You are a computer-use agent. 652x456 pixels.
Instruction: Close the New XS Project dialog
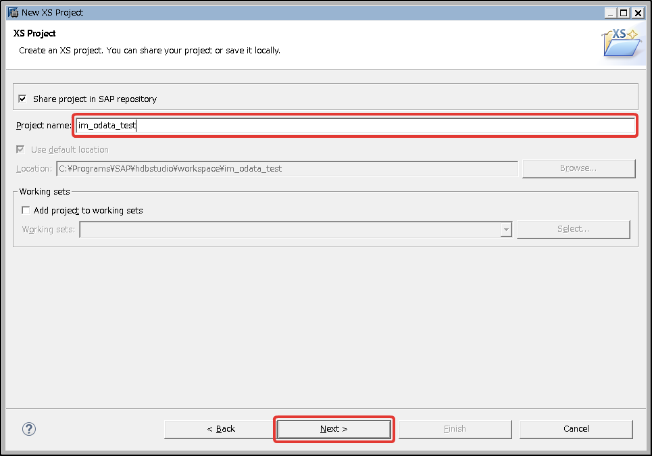(638, 13)
